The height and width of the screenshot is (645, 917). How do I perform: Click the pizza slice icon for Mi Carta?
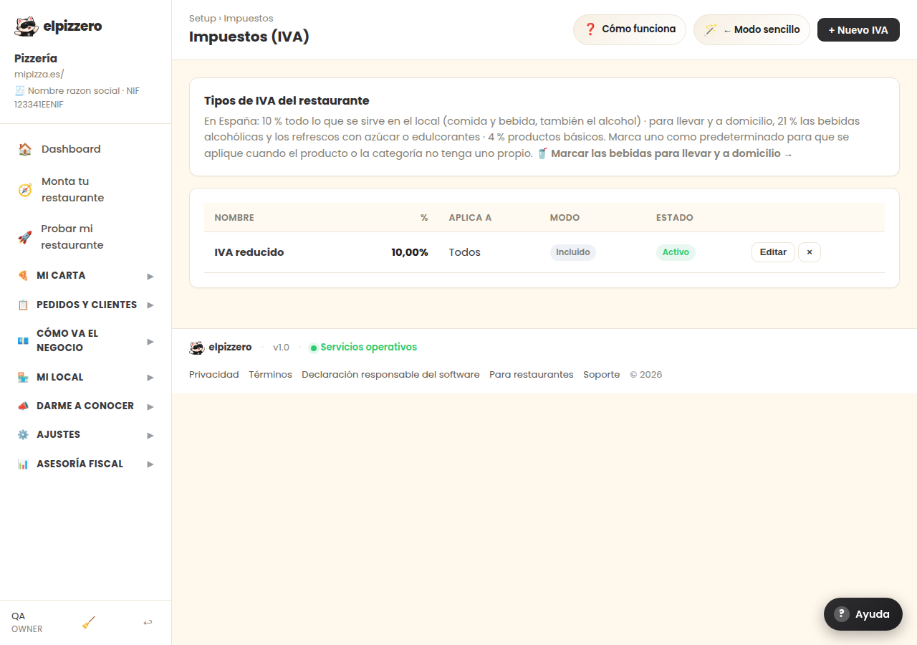point(23,275)
